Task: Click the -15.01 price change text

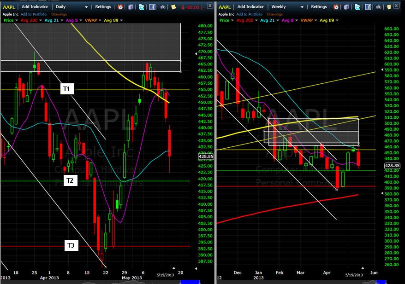Action: coord(196,7)
